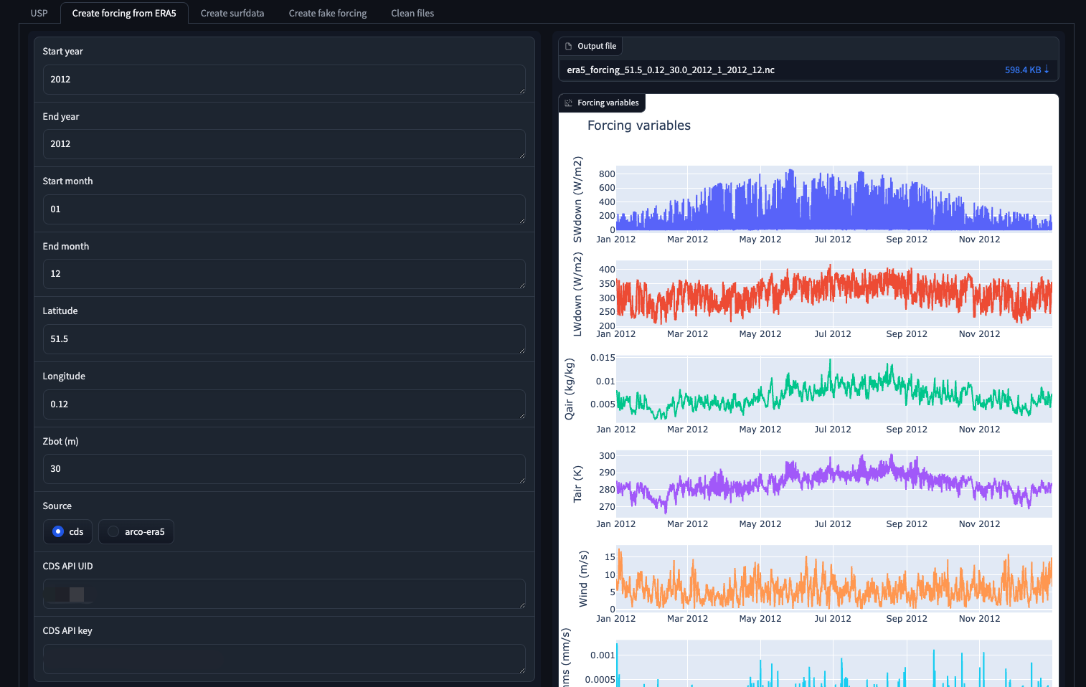
Task: Open the Create forcing from ERA5 tab
Action: click(124, 13)
